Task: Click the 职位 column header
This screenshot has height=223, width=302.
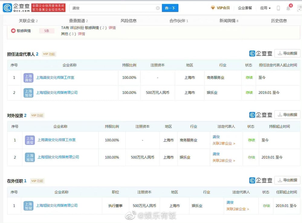Action: 115,192
